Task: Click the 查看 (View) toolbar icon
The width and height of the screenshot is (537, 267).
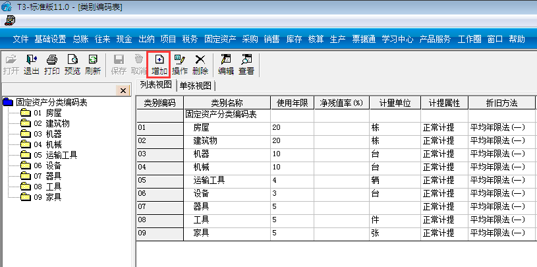Action: tap(246, 64)
